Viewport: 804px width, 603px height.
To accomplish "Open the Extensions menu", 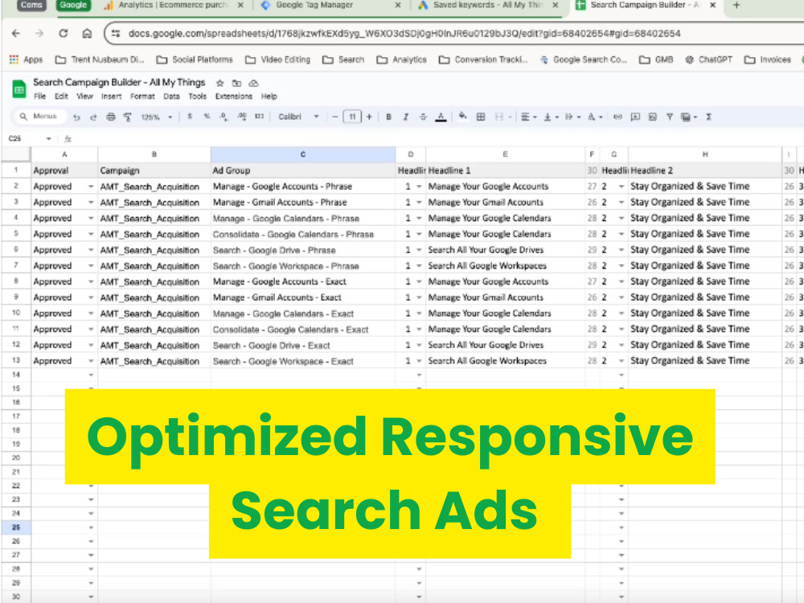I will tap(234, 96).
